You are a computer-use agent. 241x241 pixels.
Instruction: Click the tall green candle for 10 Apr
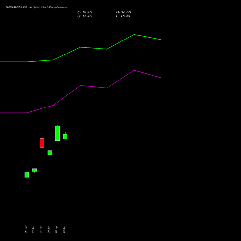coord(57,133)
